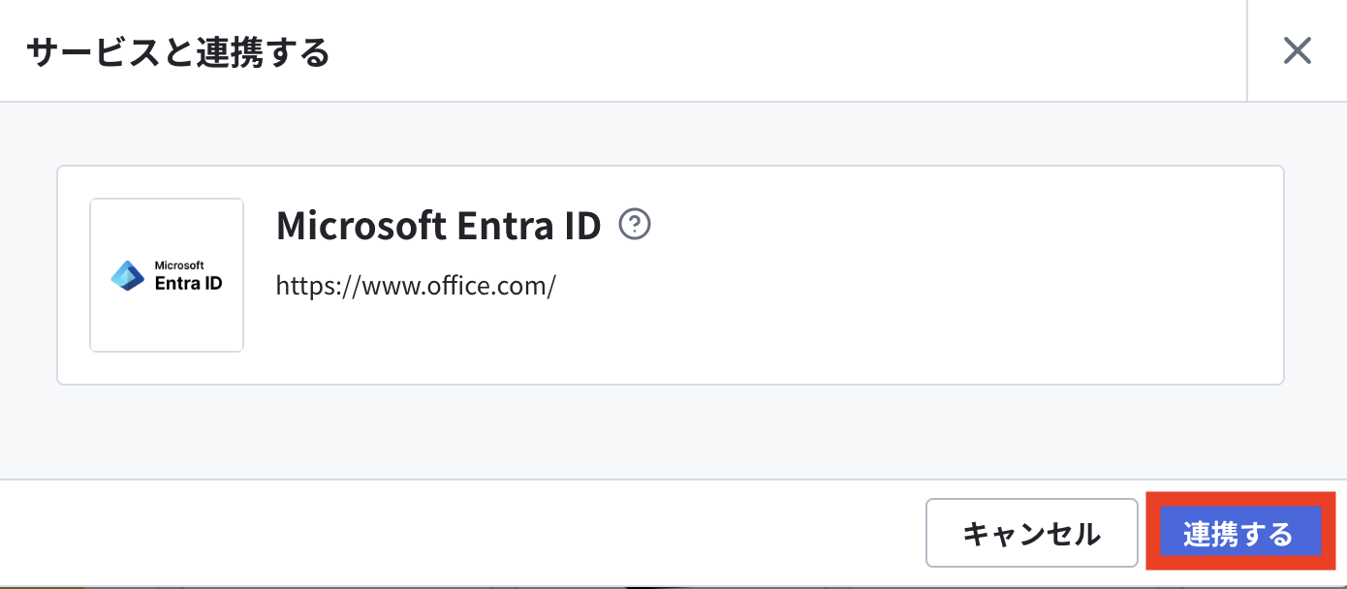Click the https://www.office.com/ URL text

(416, 286)
